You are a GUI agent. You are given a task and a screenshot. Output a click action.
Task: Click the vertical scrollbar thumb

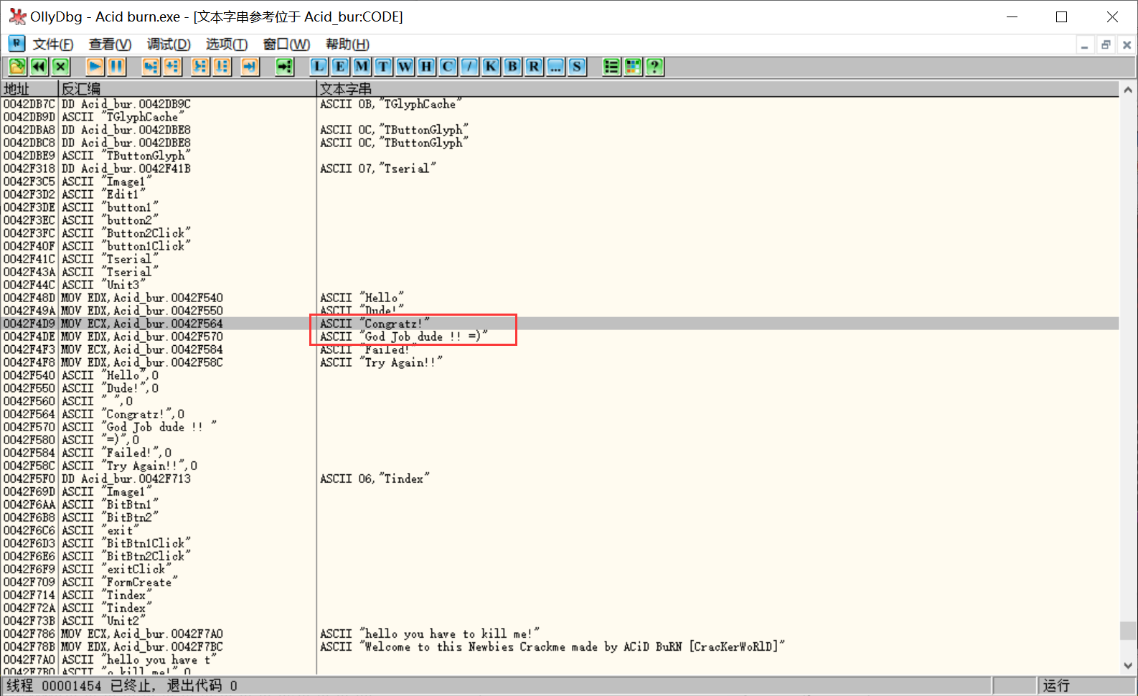click(x=1128, y=631)
